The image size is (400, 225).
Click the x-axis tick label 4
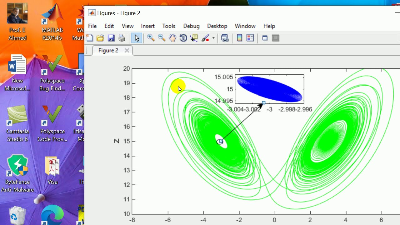coord(346,220)
